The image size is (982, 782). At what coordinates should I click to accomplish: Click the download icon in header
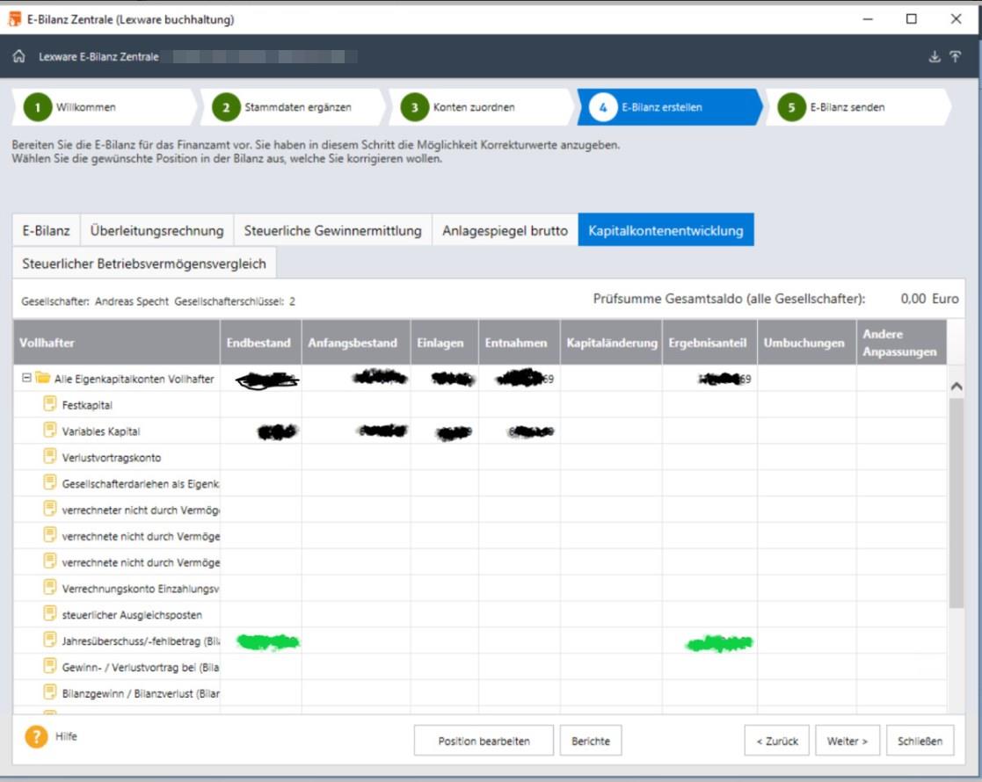click(x=935, y=57)
